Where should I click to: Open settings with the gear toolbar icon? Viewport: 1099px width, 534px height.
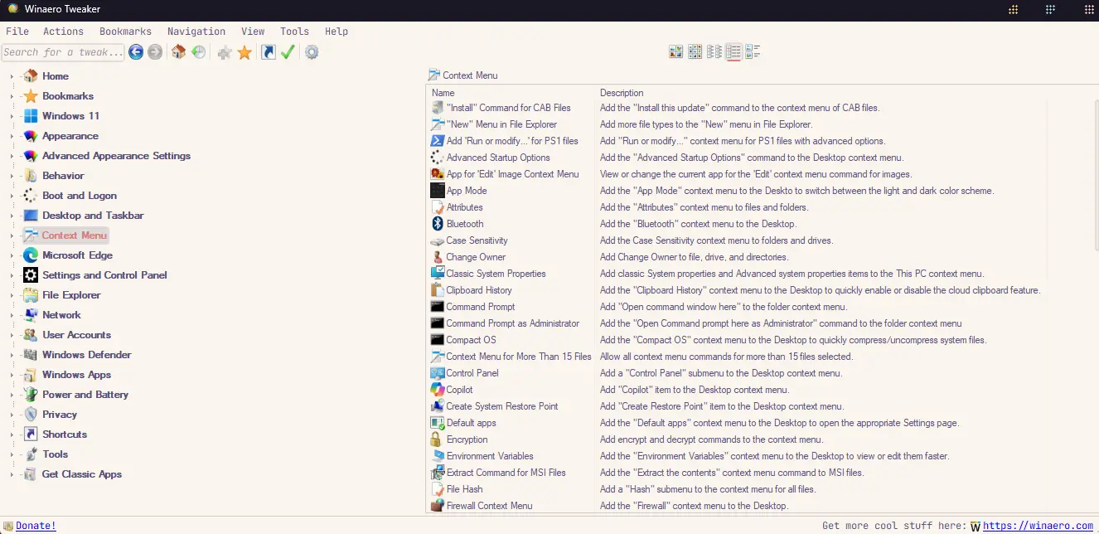(x=312, y=52)
